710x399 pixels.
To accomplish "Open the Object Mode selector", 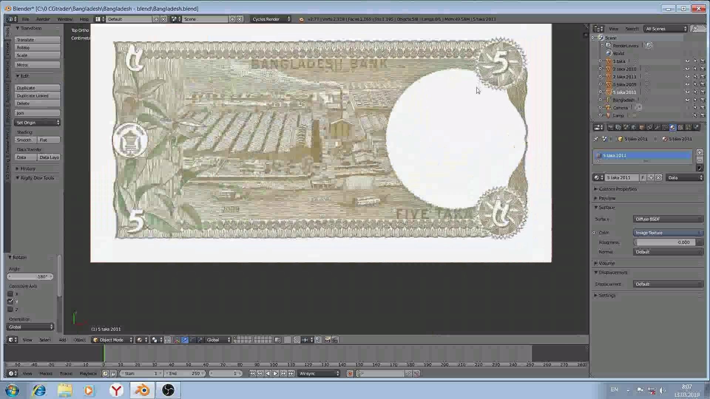I will 112,340.
